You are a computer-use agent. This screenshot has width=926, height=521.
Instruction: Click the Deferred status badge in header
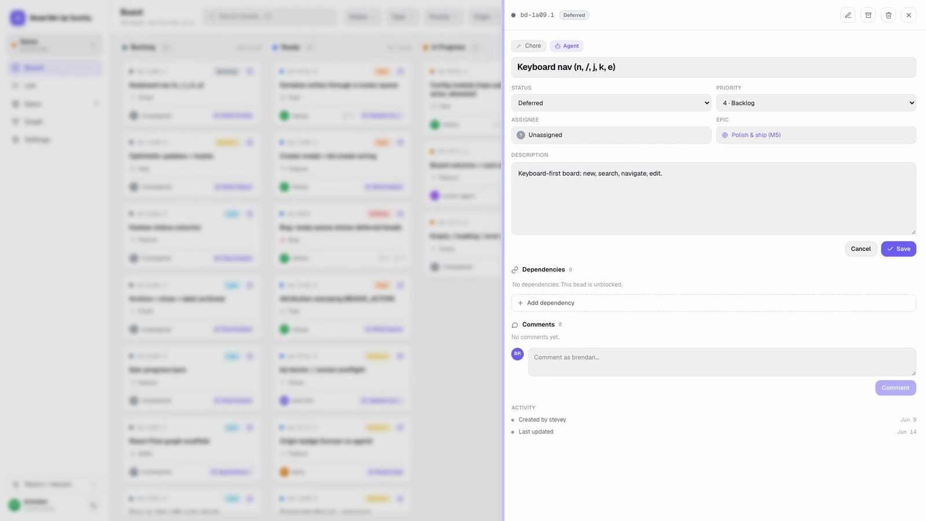(x=574, y=15)
